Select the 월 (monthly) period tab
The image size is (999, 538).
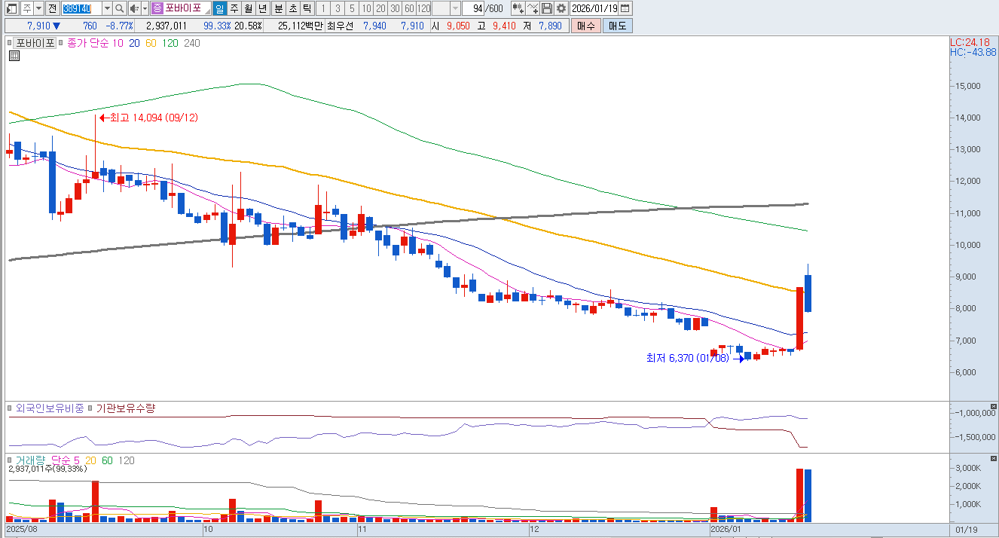248,8
